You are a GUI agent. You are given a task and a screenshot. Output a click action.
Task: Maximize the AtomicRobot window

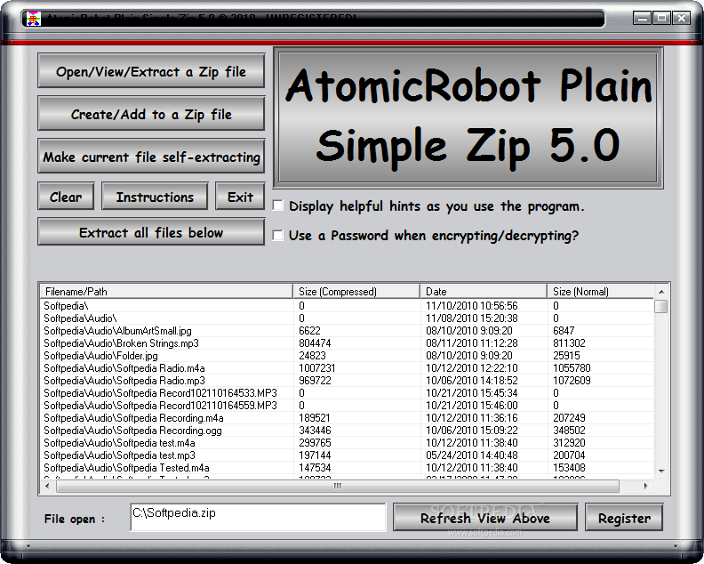coord(662,18)
